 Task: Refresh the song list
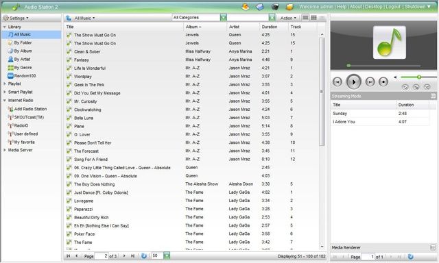click(143, 255)
